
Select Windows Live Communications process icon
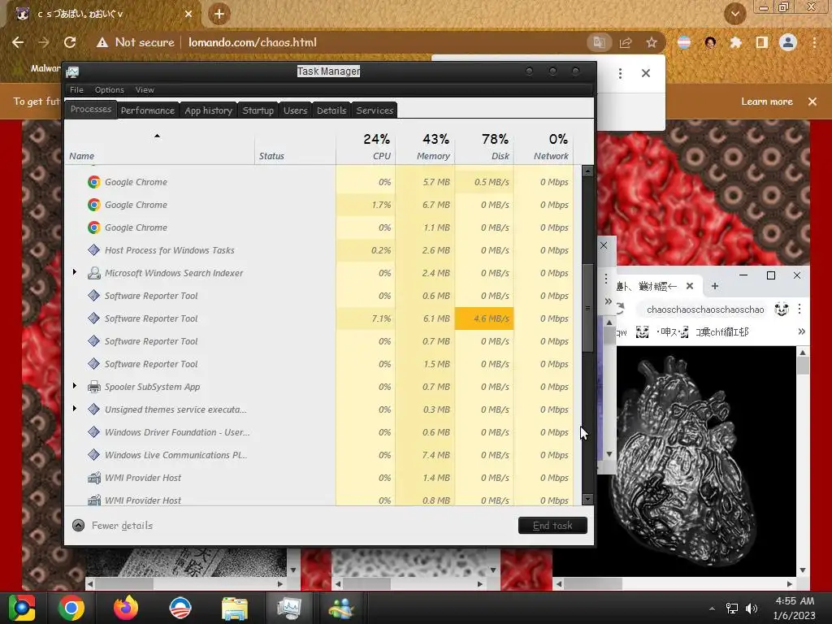click(x=94, y=455)
